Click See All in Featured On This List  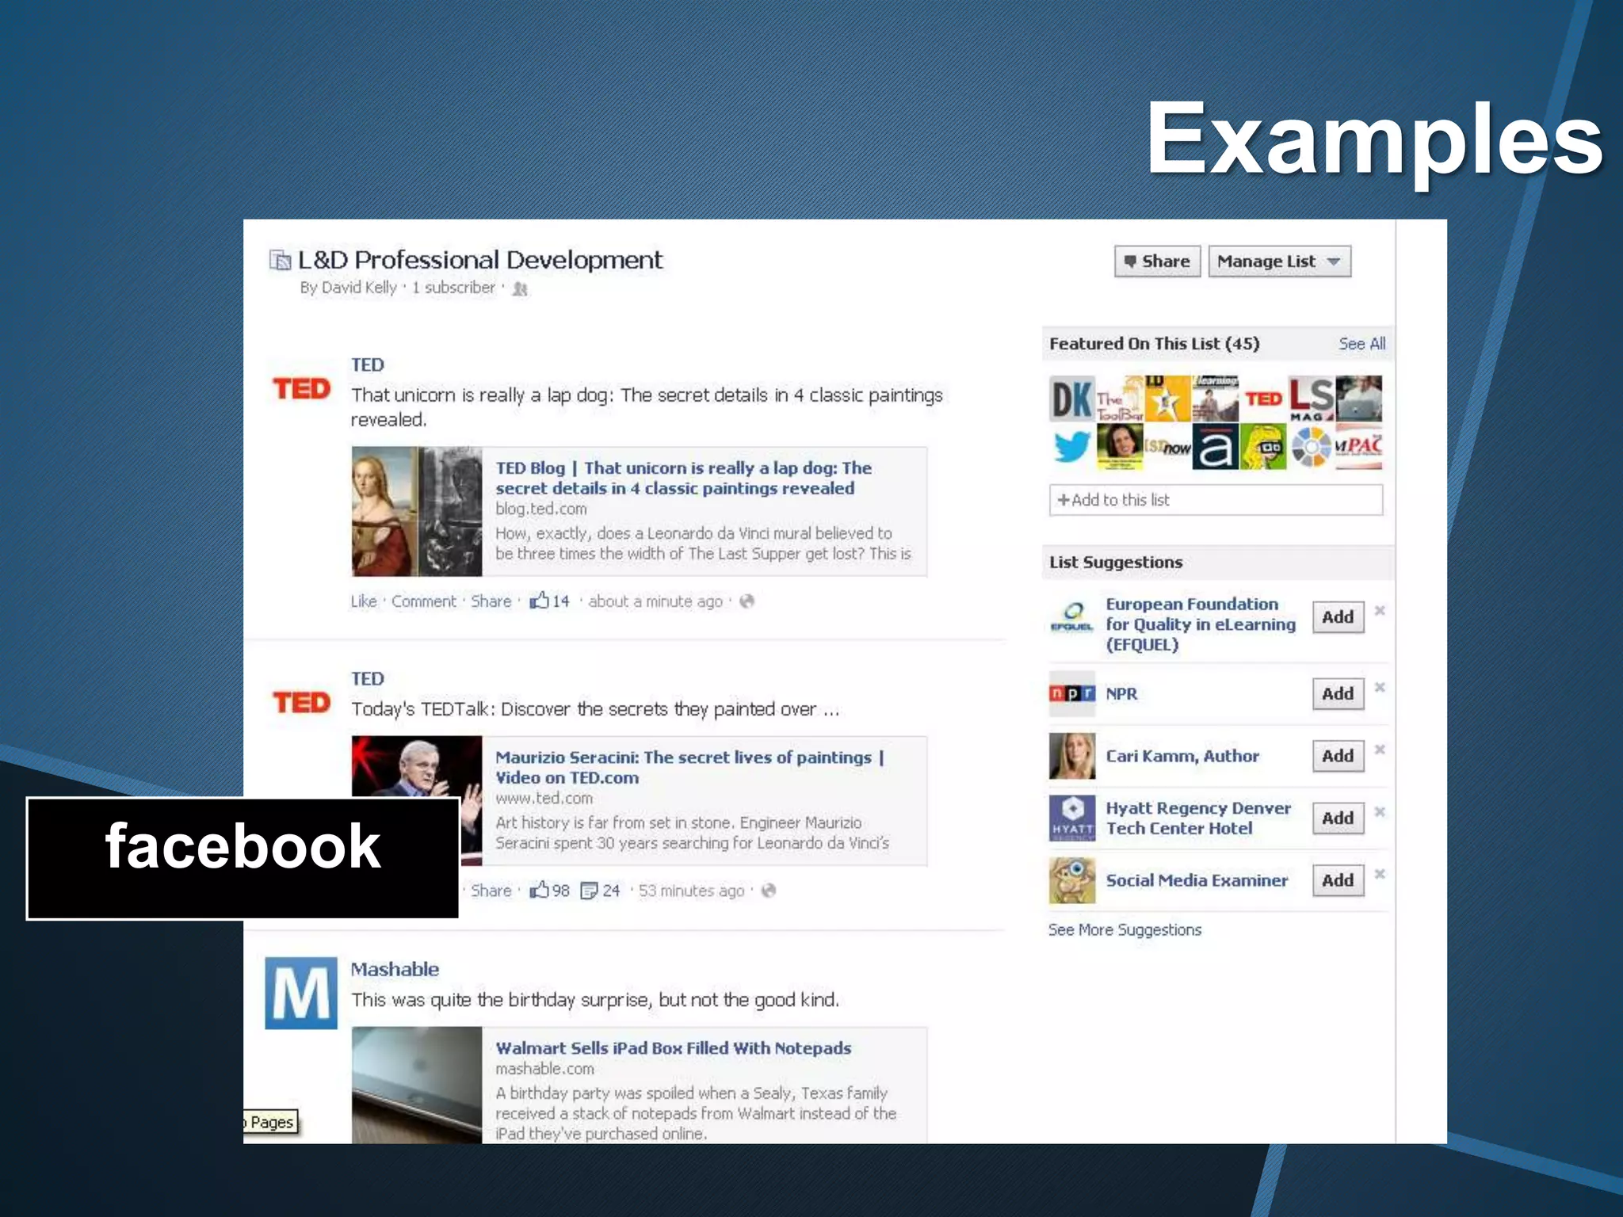point(1362,344)
